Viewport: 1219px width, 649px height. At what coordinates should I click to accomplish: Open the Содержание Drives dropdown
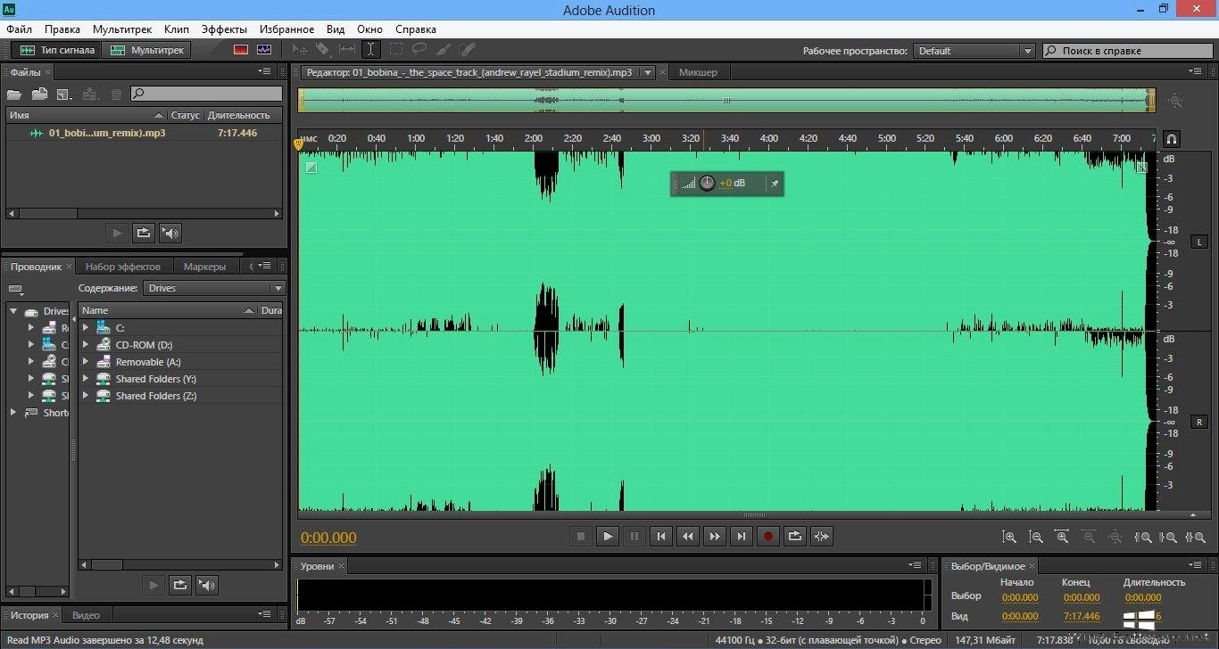pyautogui.click(x=214, y=288)
